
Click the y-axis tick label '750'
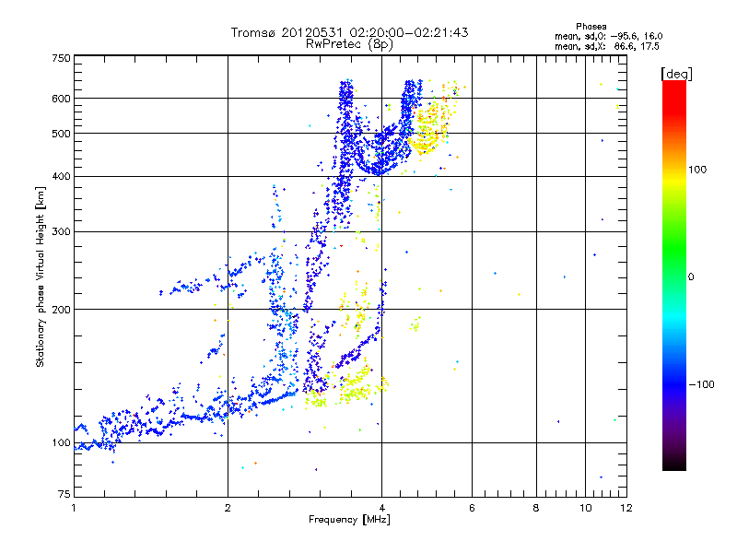(61, 59)
